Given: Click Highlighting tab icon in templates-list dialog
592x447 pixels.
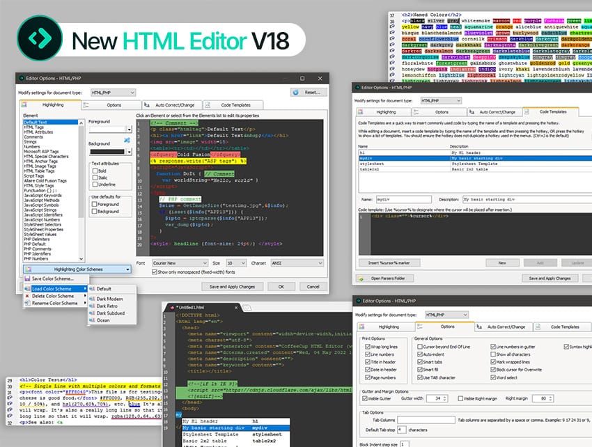Looking at the screenshot, I should tap(361, 112).
